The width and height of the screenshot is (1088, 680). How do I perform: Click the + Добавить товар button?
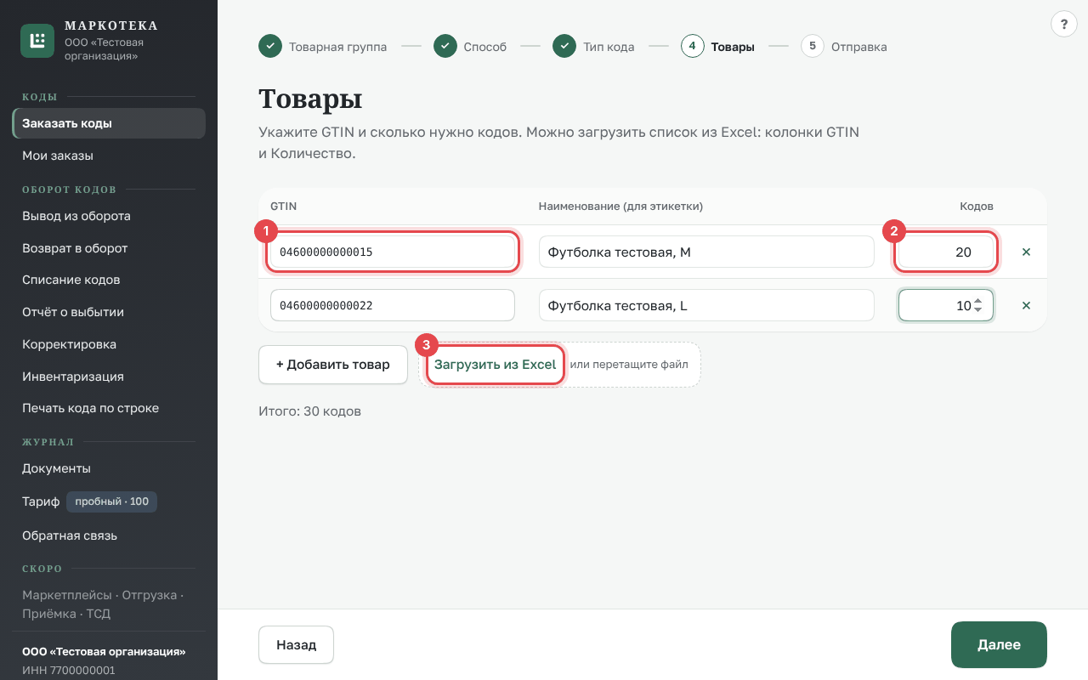333,365
